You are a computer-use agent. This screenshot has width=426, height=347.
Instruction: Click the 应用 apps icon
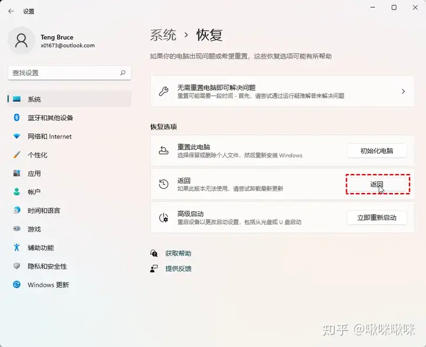point(17,173)
